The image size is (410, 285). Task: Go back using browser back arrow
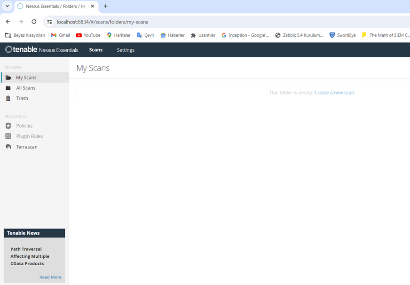coord(8,22)
